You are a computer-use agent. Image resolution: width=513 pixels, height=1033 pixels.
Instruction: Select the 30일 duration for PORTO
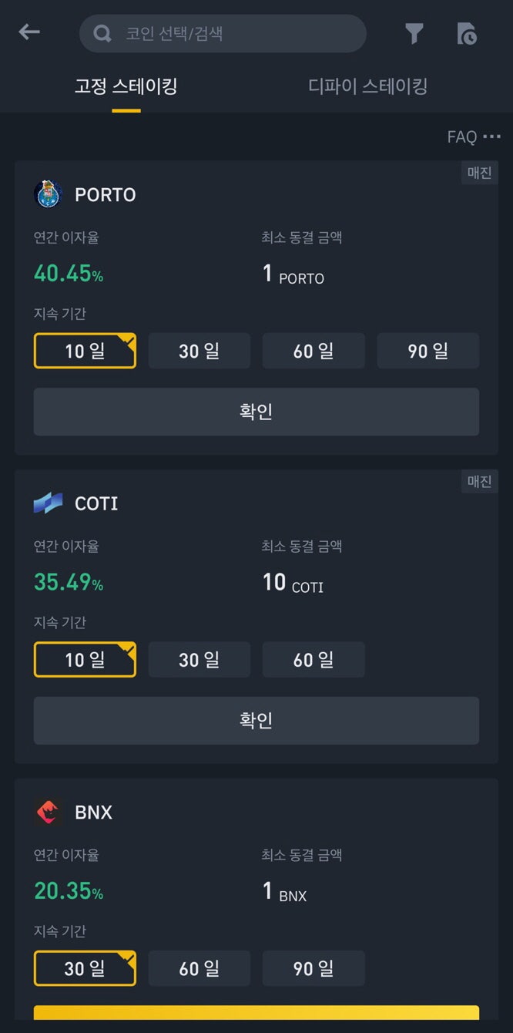tap(199, 351)
